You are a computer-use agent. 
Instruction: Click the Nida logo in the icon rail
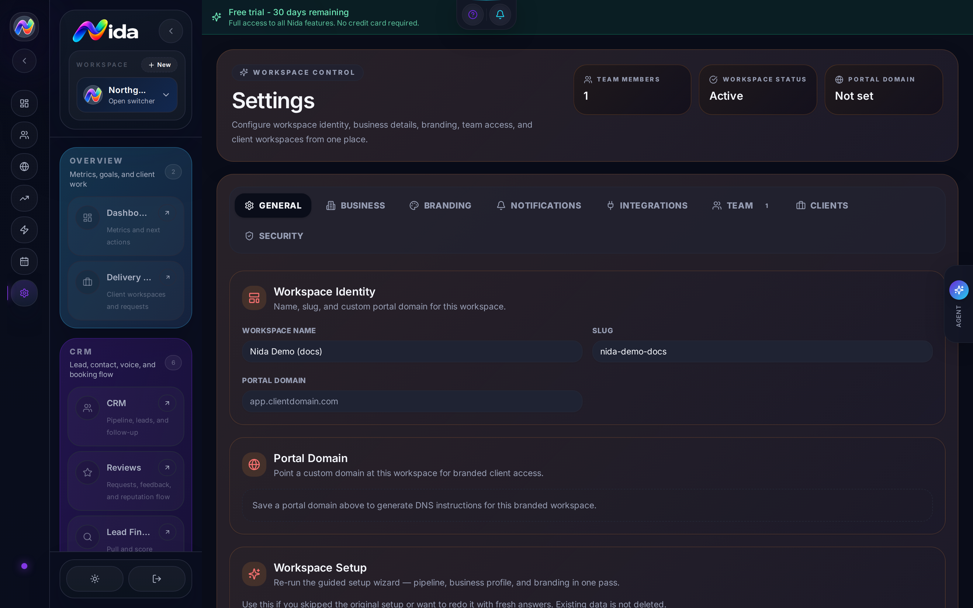click(24, 27)
